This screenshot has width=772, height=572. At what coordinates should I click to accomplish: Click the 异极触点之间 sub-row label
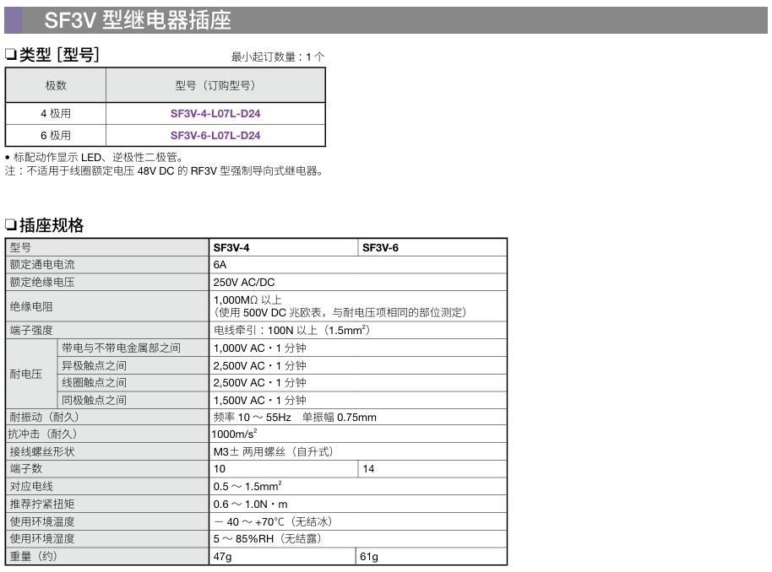tap(95, 365)
